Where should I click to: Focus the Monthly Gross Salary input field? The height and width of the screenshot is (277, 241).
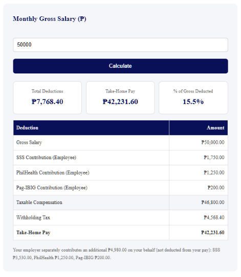121,45
